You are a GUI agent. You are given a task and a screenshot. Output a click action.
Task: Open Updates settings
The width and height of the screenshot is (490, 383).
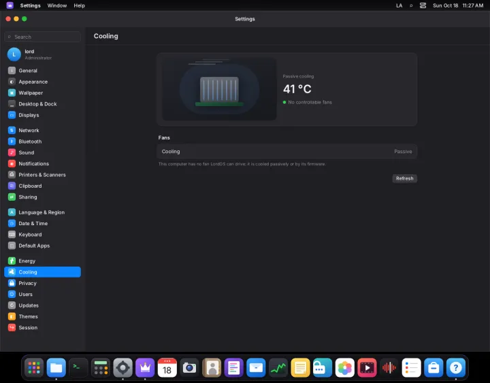click(x=42, y=305)
